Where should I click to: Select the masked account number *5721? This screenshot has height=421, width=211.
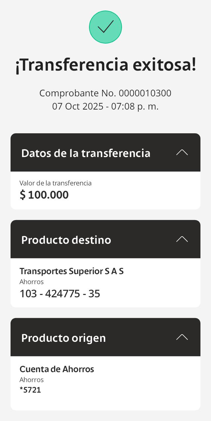(x=30, y=390)
